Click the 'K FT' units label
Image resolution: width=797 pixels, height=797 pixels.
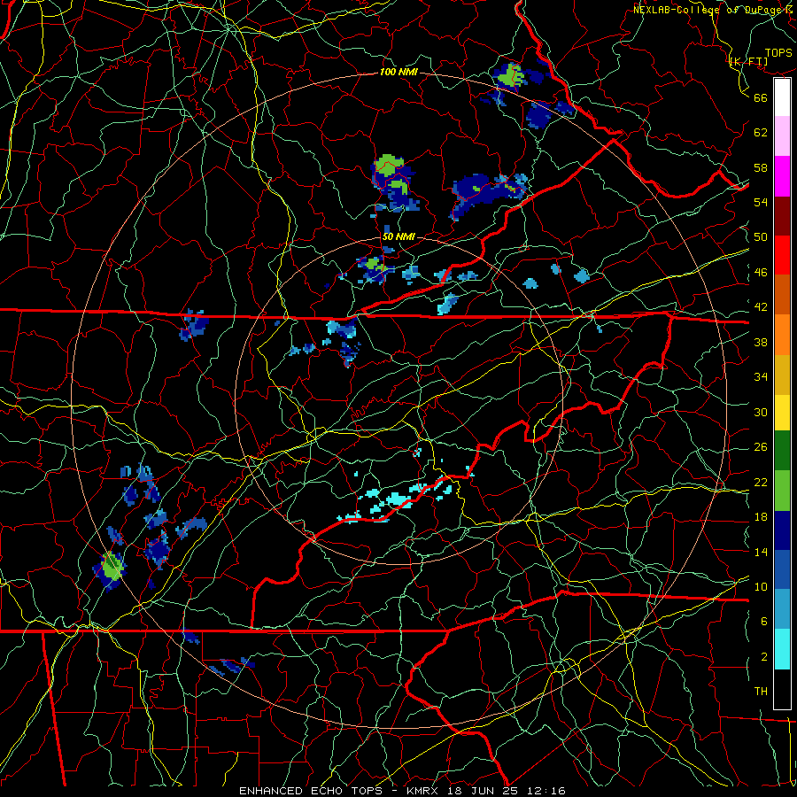tap(748, 61)
